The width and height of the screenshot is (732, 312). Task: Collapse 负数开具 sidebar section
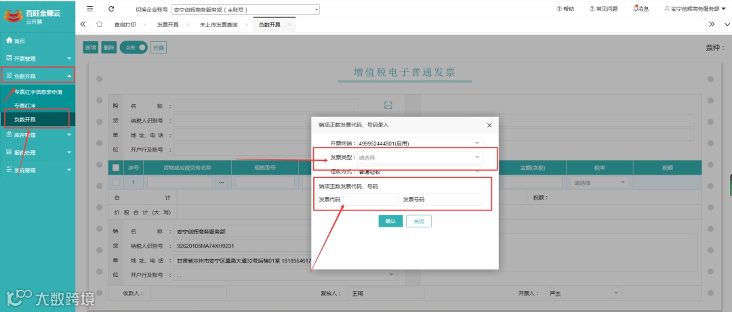(x=38, y=76)
